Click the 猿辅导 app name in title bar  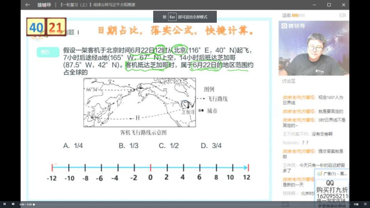pyautogui.click(x=44, y=5)
